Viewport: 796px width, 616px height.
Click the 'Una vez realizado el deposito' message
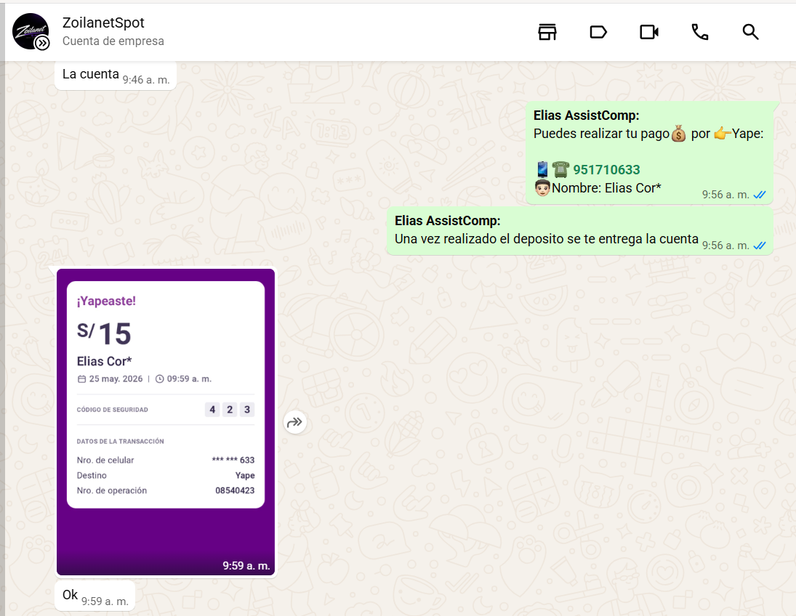(579, 232)
